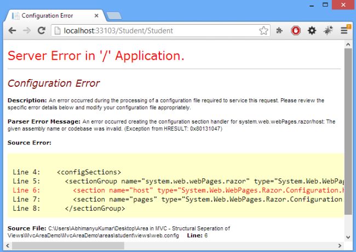The height and width of the screenshot is (252, 356).
Task: Click the "Line 7:" section pages code line
Action: click(178, 199)
